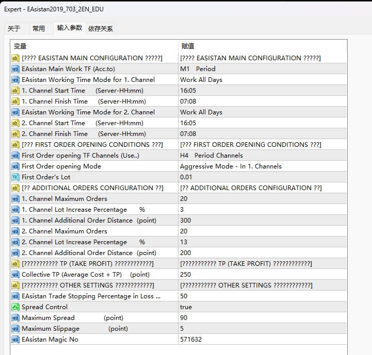Click the icon beside Collective TP row
This screenshot has height=355, width=372.
click(x=15, y=275)
